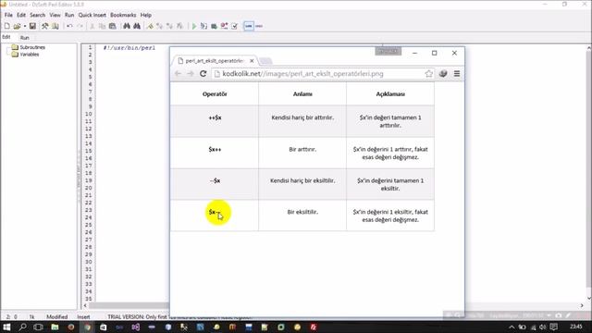Click the Operatör column header
Screen dimensions: 592x333
click(x=215, y=94)
